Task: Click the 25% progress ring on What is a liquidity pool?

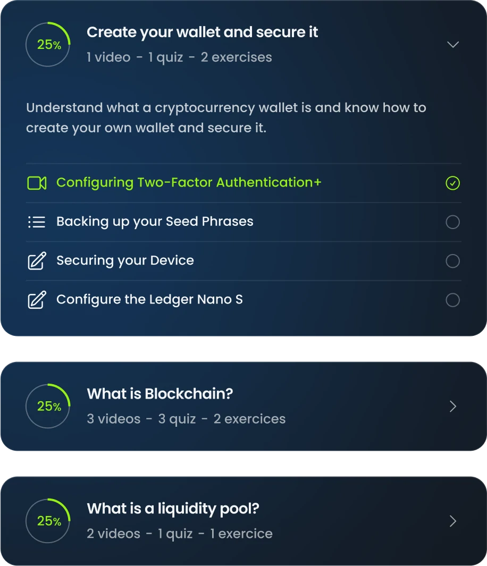Action: click(x=48, y=521)
